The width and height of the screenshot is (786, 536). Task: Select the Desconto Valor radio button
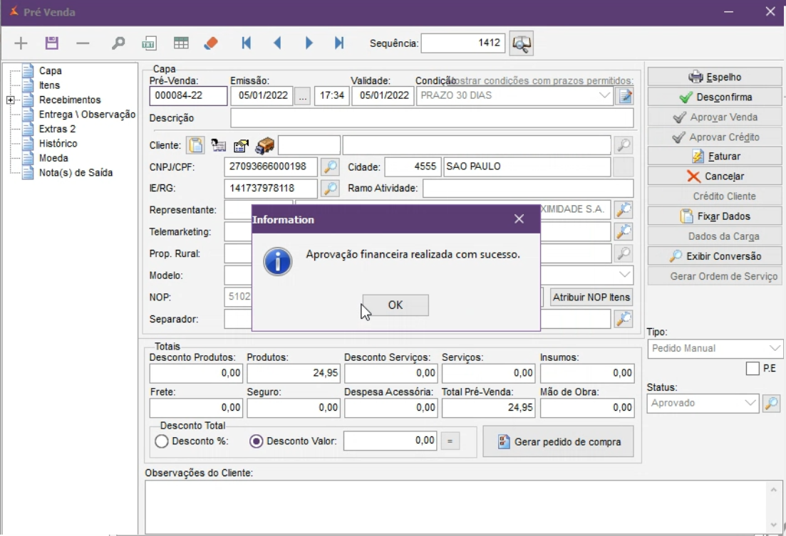click(x=257, y=441)
